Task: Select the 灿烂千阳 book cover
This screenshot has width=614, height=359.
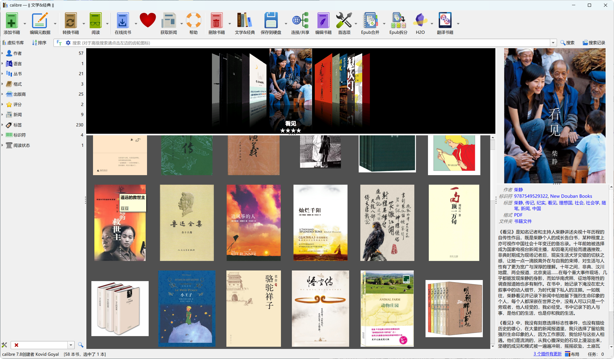Action: [x=320, y=223]
